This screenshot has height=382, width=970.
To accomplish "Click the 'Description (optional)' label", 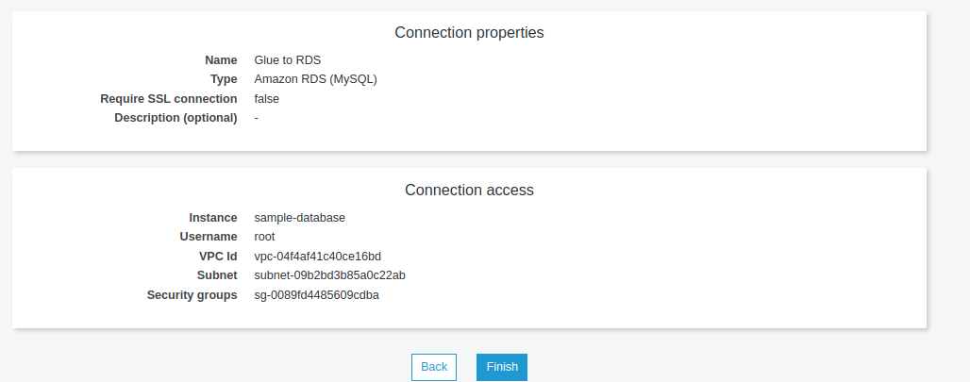I will click(x=176, y=118).
